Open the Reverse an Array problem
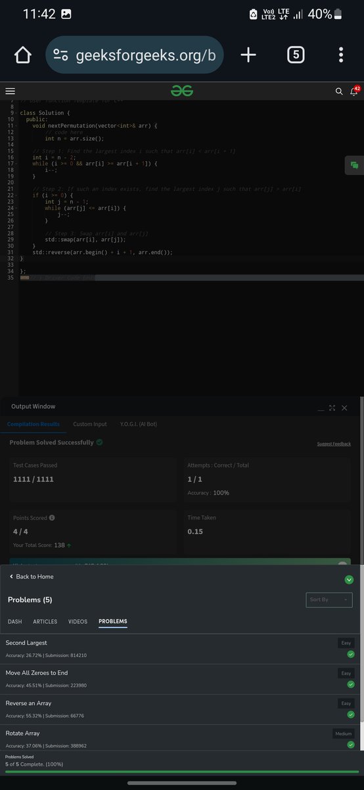 28,703
